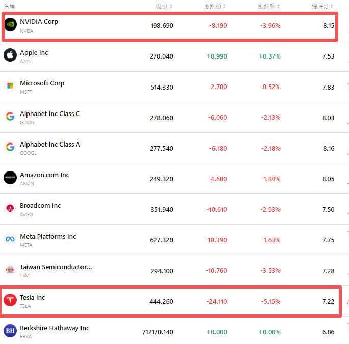349x344 pixels.
Task: Open the Apple Inc stock link
Action: [34, 53]
